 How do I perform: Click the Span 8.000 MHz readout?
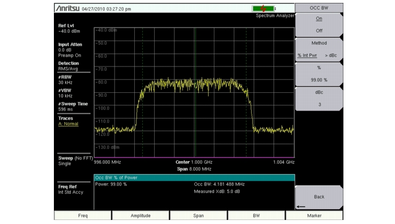pos(194,169)
